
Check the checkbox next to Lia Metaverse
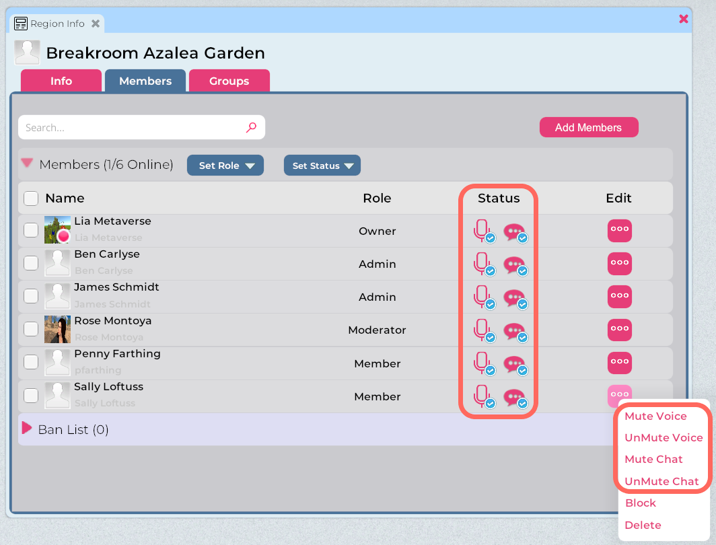pos(30,229)
